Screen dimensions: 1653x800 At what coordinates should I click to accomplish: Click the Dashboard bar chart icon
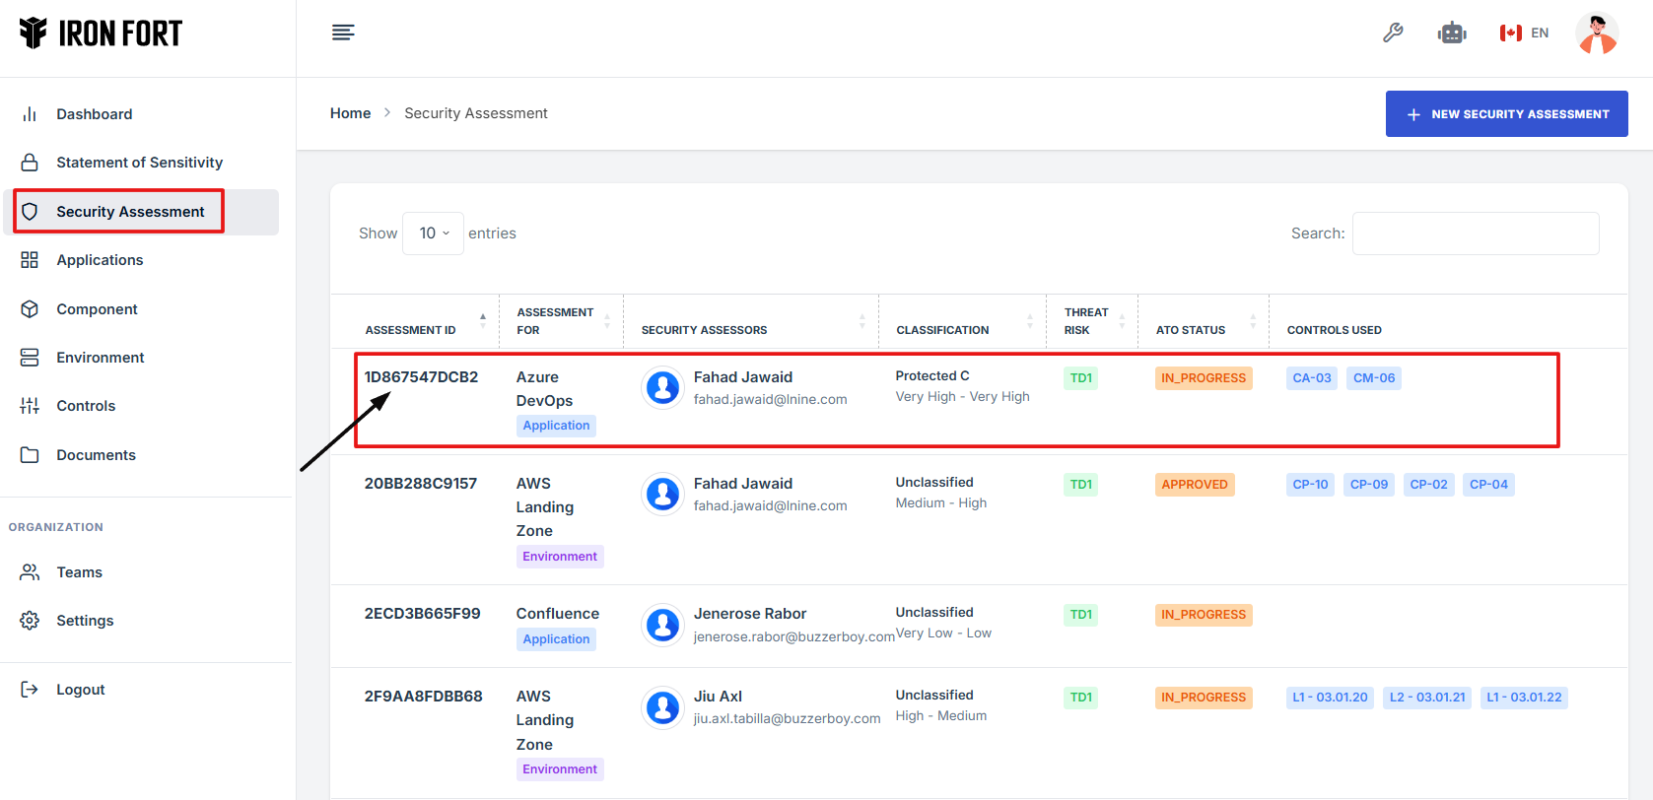point(30,114)
